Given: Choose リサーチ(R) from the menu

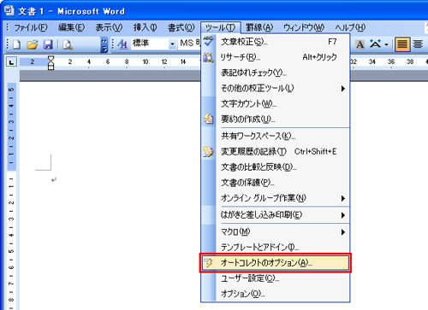Looking at the screenshot, I should pyautogui.click(x=276, y=57).
